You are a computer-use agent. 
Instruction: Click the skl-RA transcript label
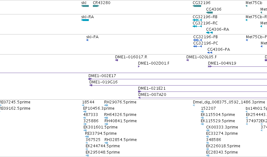pyautogui.click(x=88, y=17)
